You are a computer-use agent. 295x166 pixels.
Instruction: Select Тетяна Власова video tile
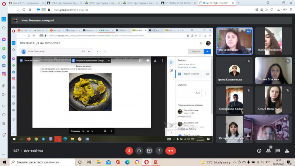(x=273, y=70)
